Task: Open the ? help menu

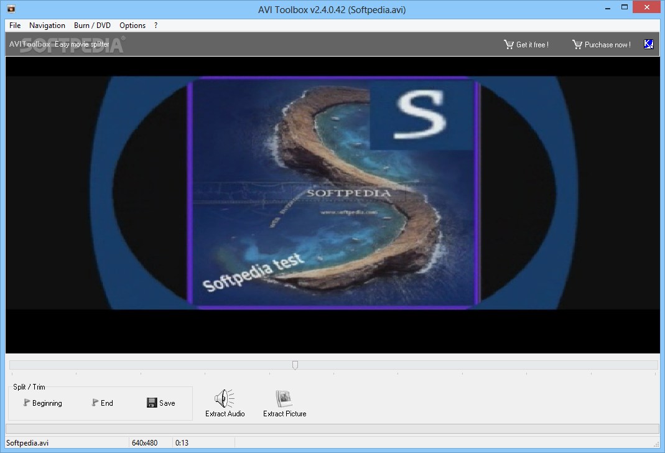Action: (156, 26)
